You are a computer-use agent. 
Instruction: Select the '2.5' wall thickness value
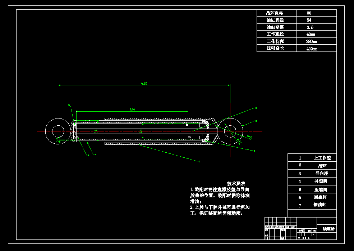pos(310,27)
